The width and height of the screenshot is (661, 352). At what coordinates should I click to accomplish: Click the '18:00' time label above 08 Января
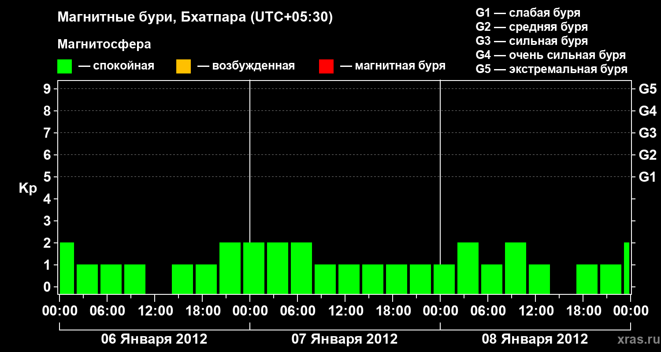click(583, 311)
